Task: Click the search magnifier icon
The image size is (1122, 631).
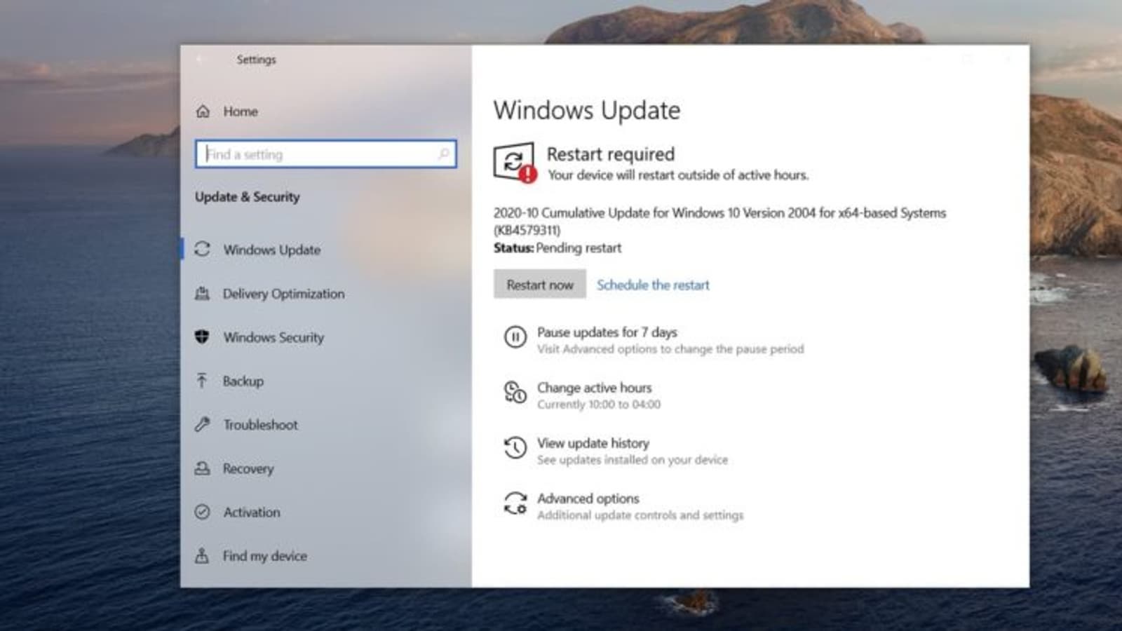Action: [443, 154]
